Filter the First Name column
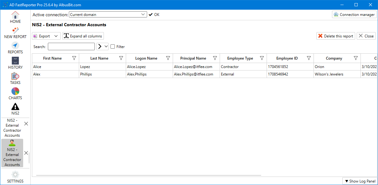378x185 pixels. [x=74, y=58]
